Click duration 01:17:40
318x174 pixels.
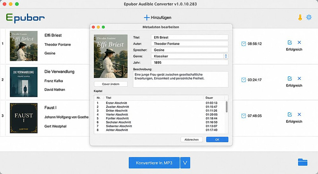point(211,130)
